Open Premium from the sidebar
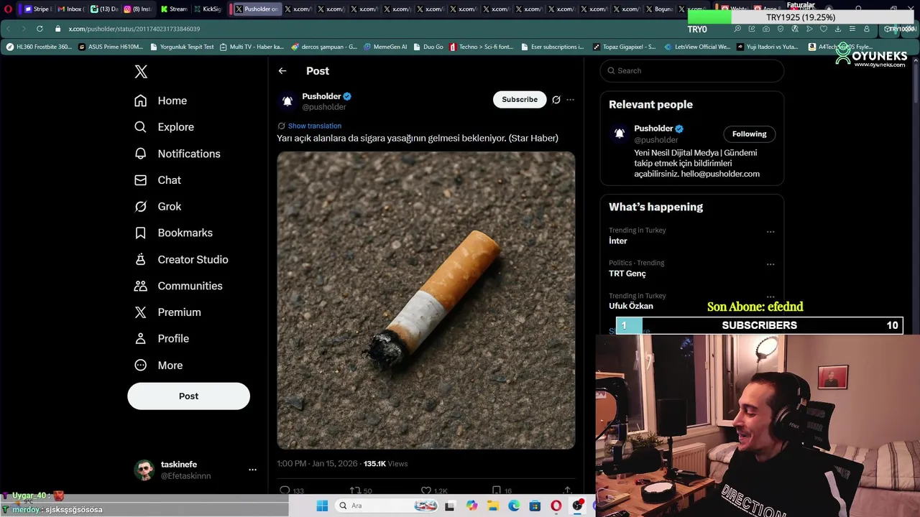This screenshot has width=920, height=517. click(167, 312)
